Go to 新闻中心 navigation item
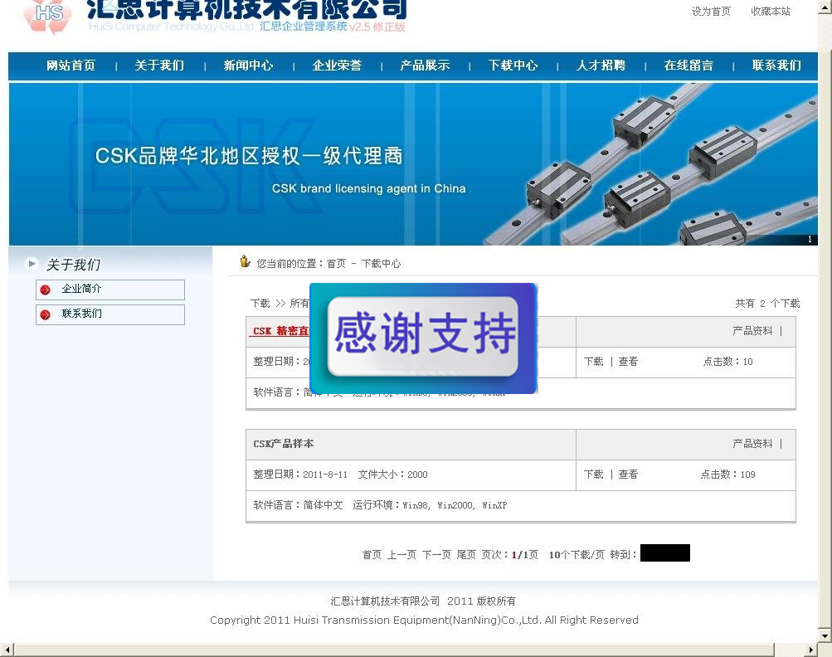 [x=248, y=66]
